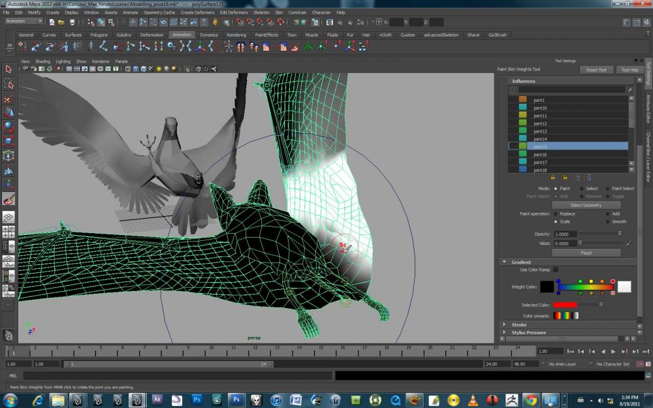Open After Effects from the taskbar
This screenshot has width=653, height=408.
point(157,399)
